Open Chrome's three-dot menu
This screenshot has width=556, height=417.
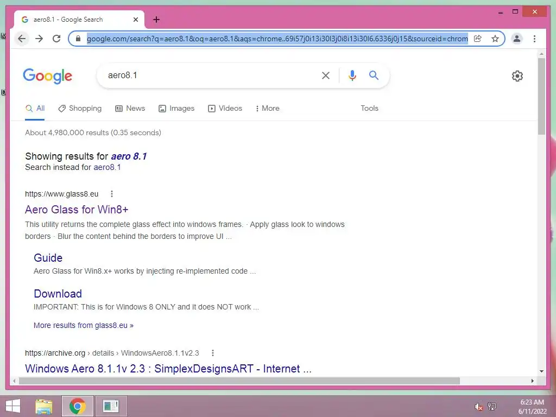coord(534,39)
